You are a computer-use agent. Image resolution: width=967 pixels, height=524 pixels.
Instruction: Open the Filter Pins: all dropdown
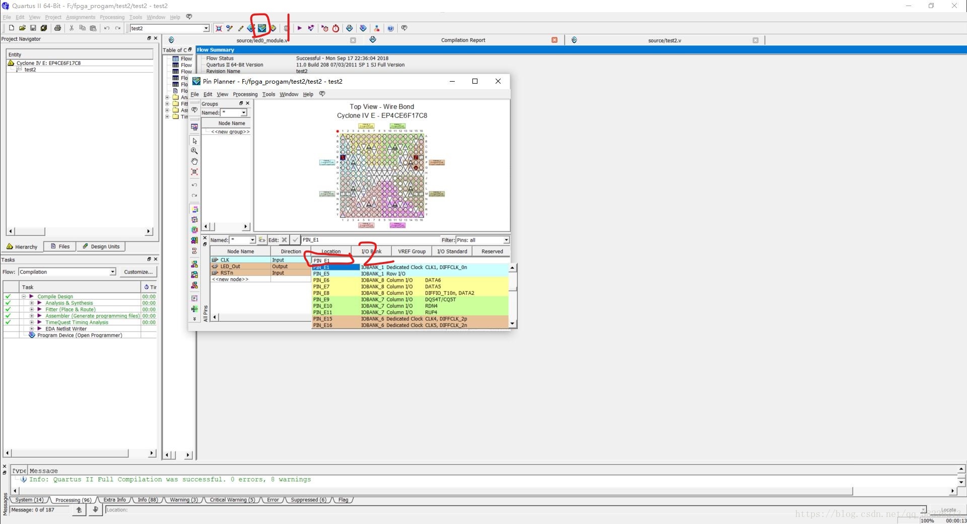[506, 240]
